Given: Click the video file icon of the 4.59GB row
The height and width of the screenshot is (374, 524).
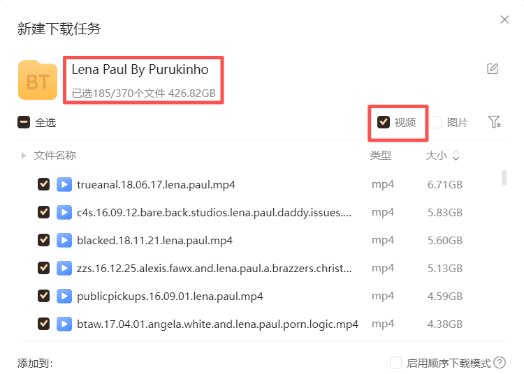Looking at the screenshot, I should coord(64,296).
